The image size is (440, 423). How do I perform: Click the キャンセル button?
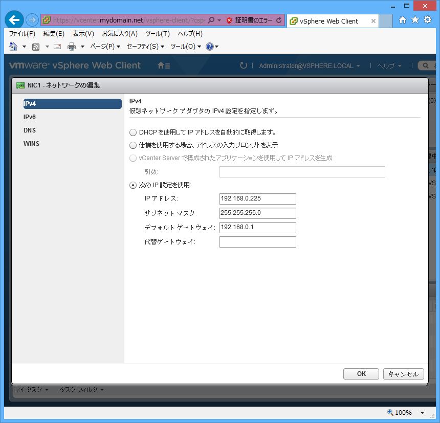pos(404,374)
